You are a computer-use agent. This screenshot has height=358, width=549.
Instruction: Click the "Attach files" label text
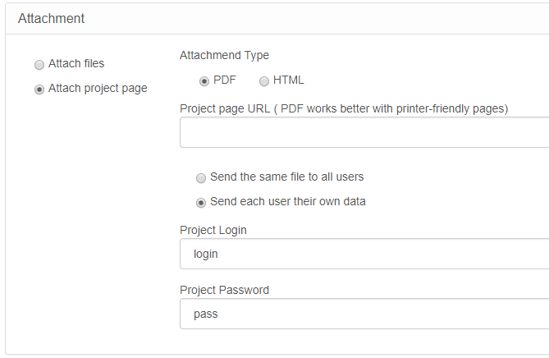tap(76, 63)
